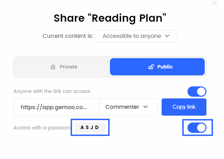The image size is (224, 159).
Task: Click the Current content is label
Action: tap(68, 36)
